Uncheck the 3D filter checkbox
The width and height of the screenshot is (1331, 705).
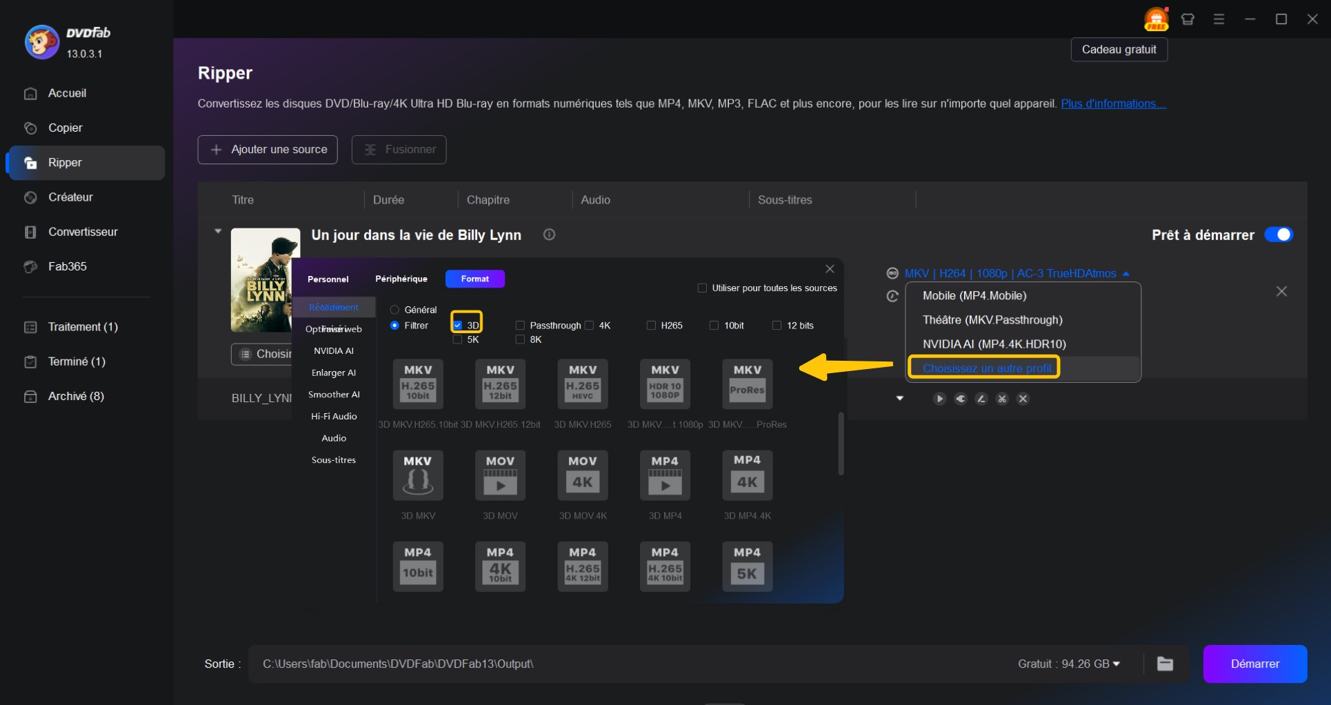click(x=458, y=325)
